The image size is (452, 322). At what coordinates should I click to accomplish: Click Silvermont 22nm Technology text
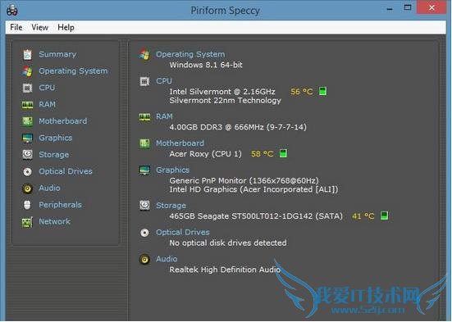click(225, 101)
